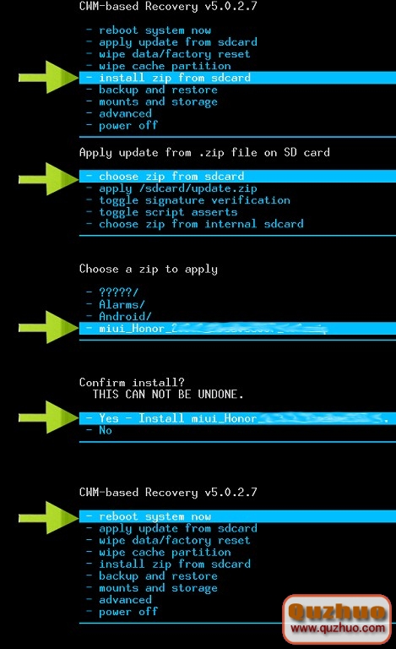Confirm Yes - Install miui_Honor
This screenshot has height=649, width=396.
coord(237,418)
